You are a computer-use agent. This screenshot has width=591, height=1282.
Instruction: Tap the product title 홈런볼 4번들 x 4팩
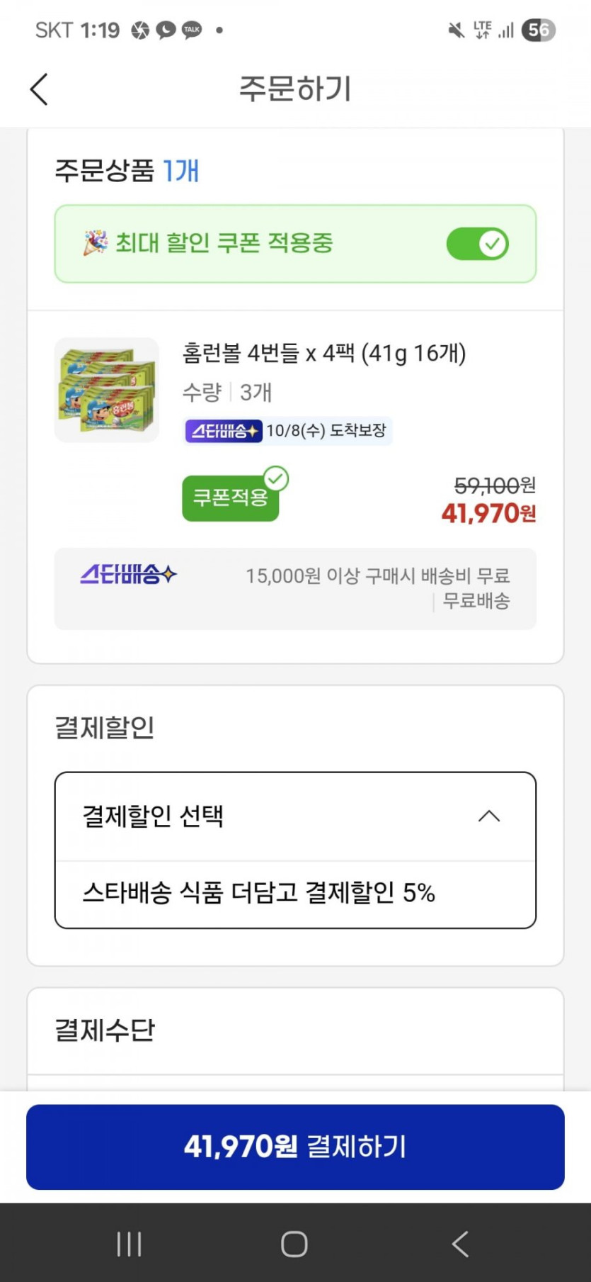coord(324,353)
